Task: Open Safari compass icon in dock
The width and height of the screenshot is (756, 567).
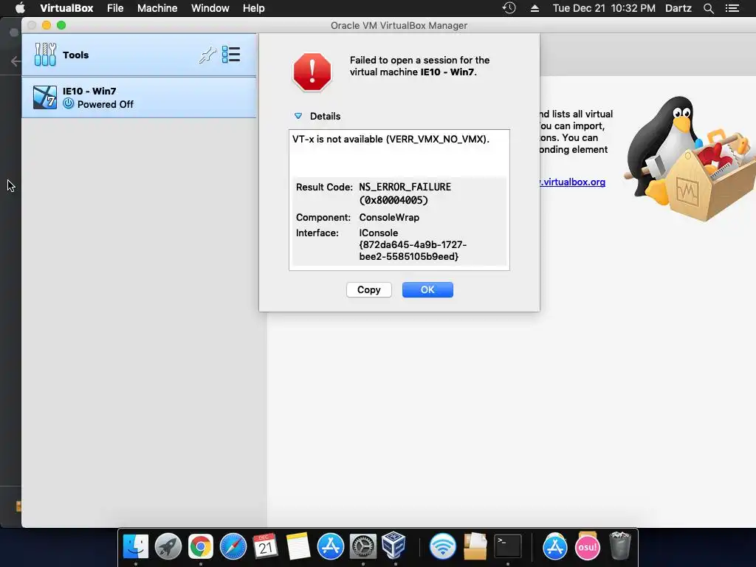Action: (233, 546)
